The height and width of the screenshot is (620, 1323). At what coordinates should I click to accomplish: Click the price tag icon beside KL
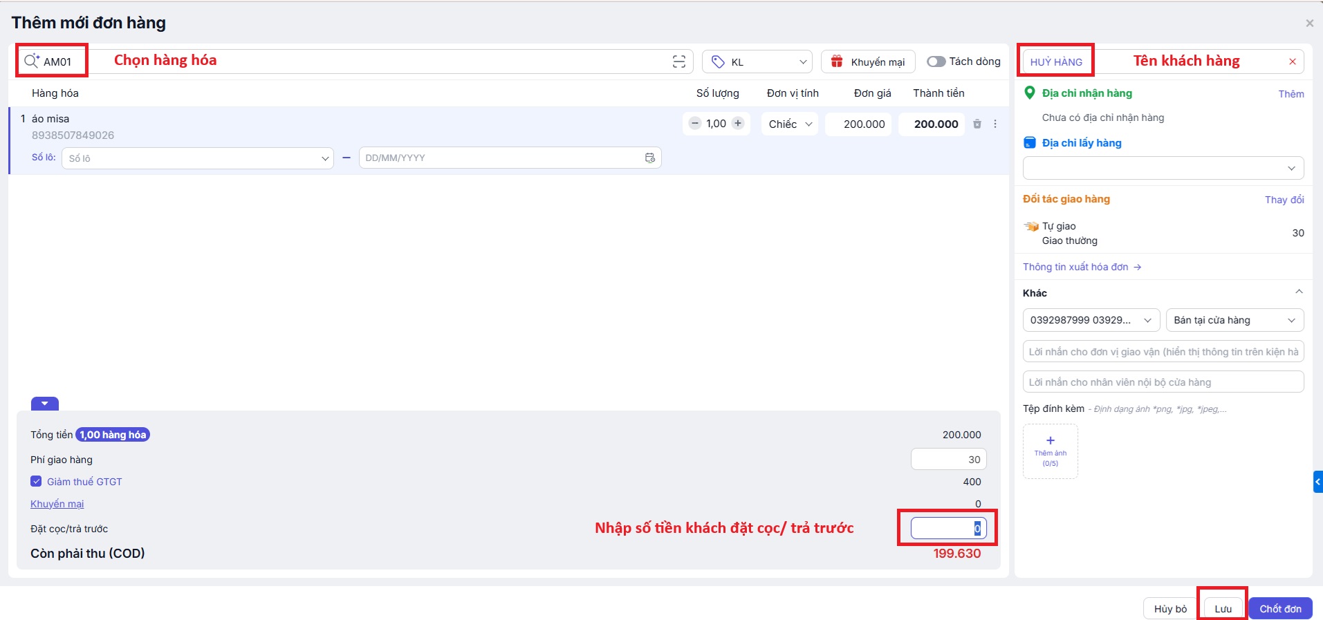[718, 62]
